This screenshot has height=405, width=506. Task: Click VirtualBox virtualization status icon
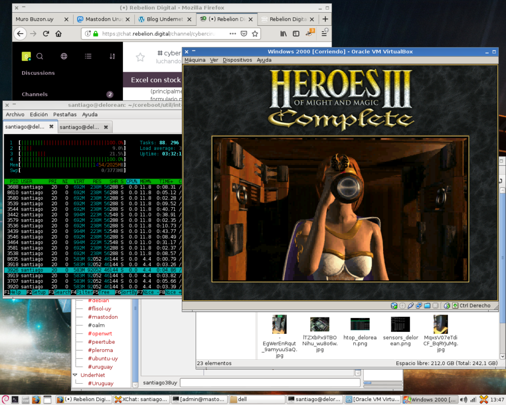(435, 306)
